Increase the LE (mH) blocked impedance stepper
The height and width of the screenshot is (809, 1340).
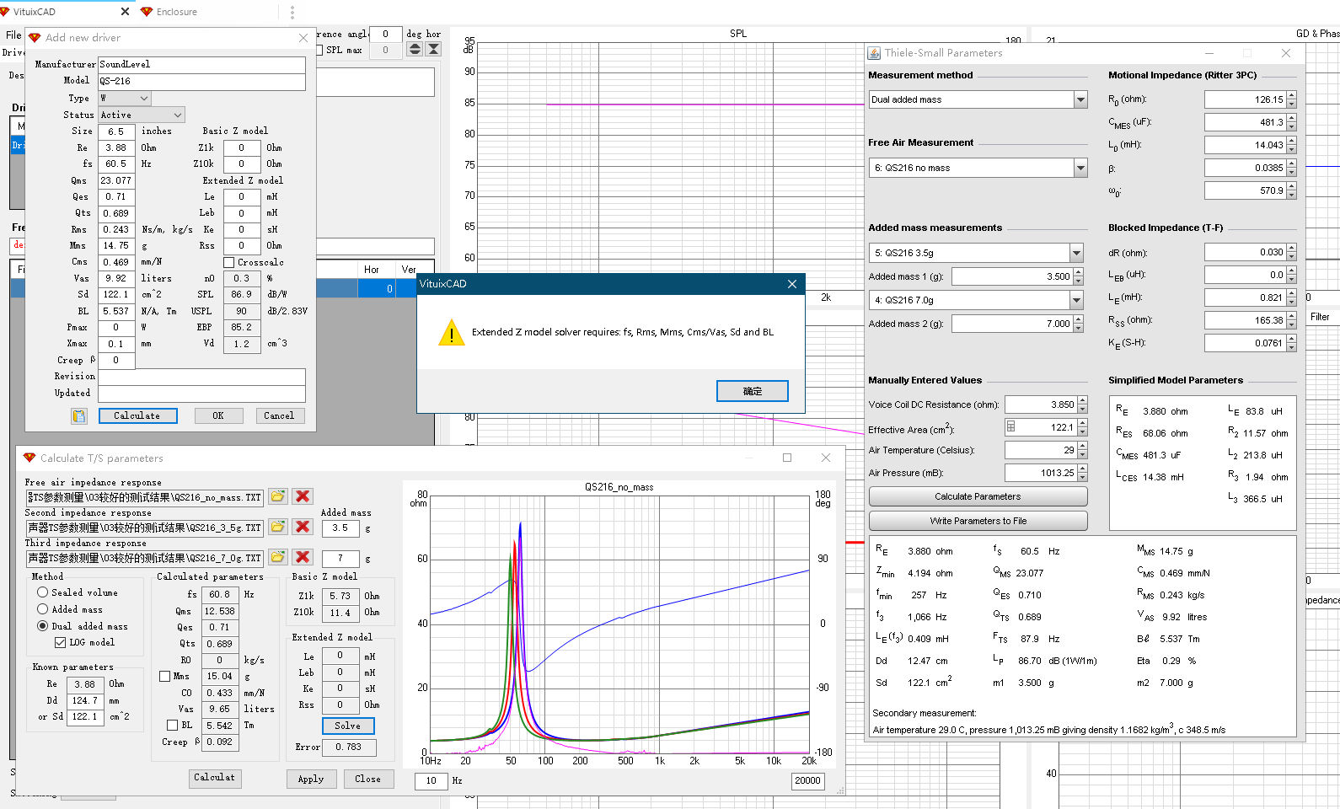(x=1292, y=293)
